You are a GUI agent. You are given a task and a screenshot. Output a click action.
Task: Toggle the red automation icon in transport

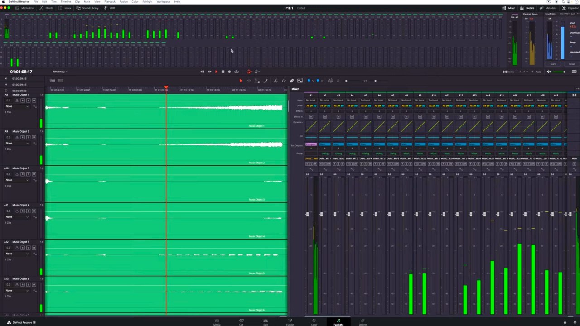tap(249, 72)
